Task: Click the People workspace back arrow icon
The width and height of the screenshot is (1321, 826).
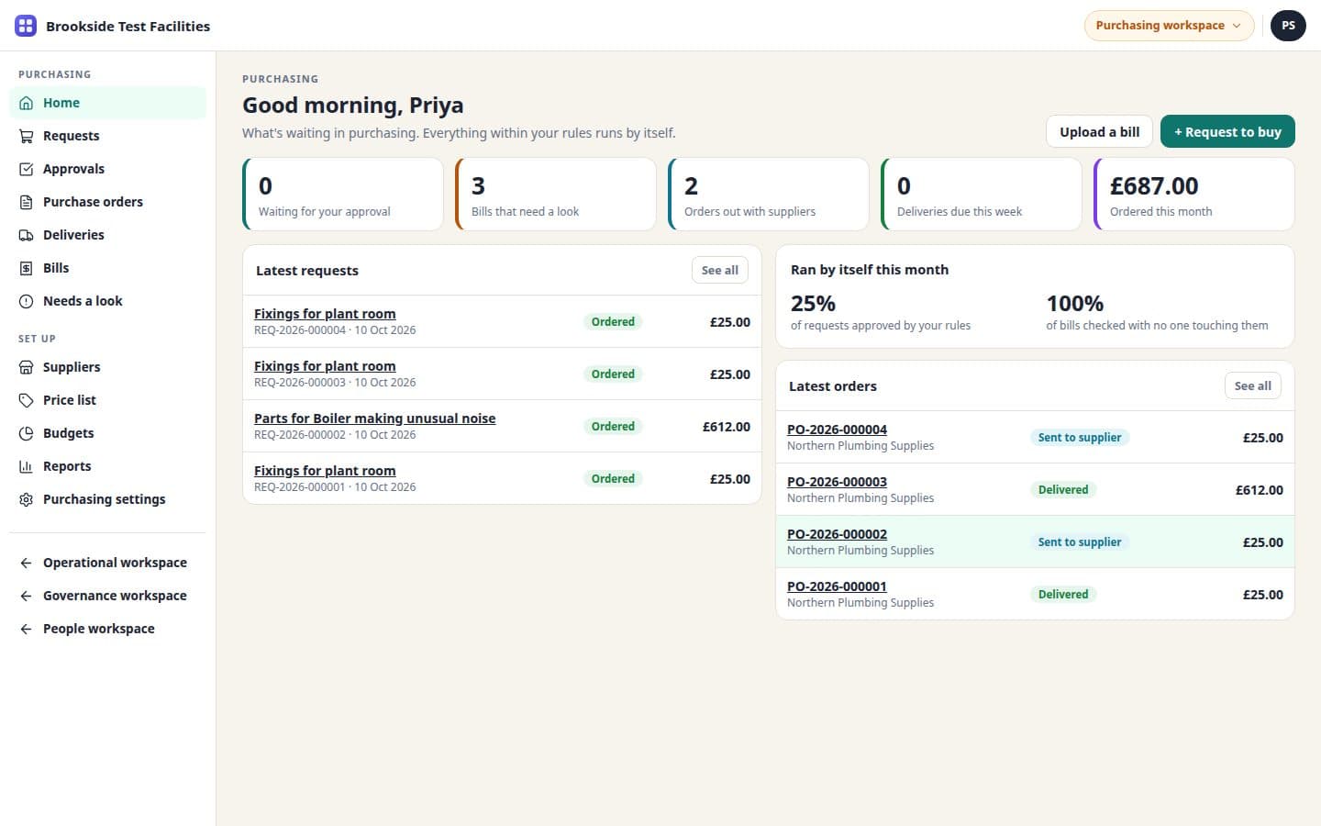Action: pos(27,629)
